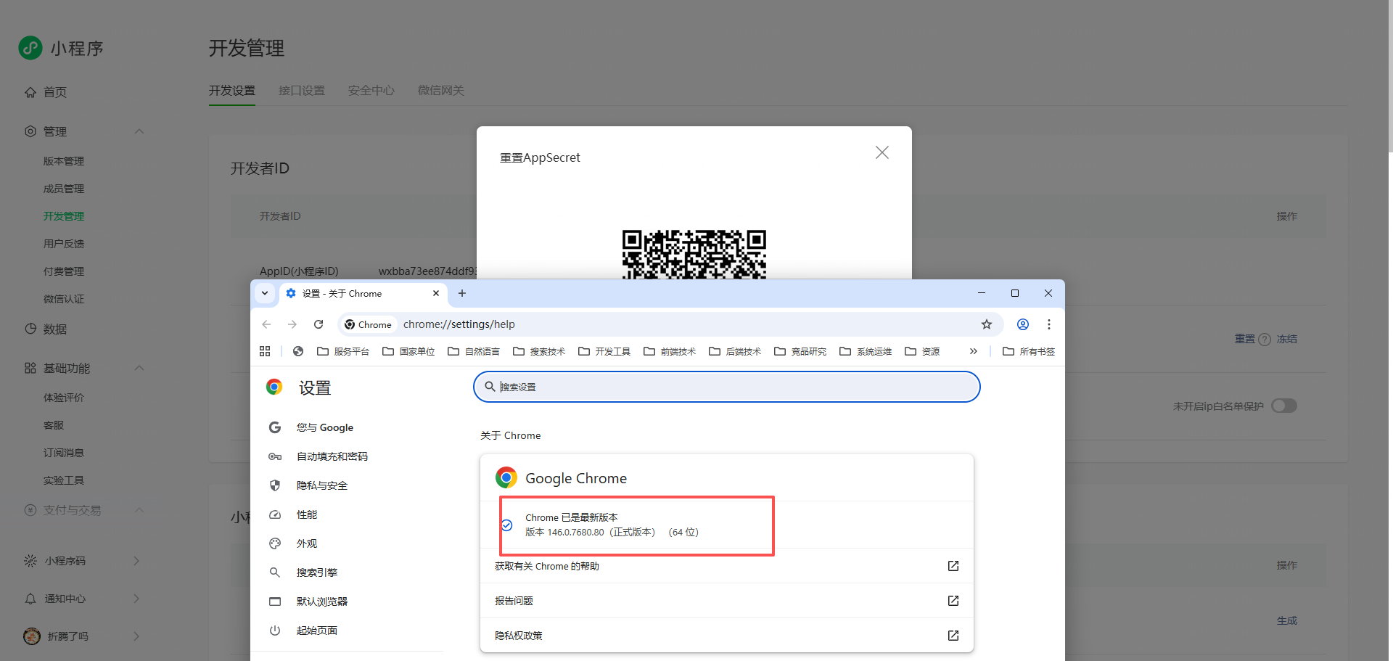Toggle the IP白名单保护 switch
Viewport: 1393px width, 661px height.
(x=1284, y=406)
